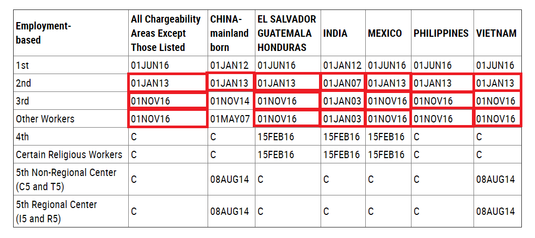Screen dimensions: 535x238
Task: Select the 2nd preference INDIA date 01JAN07
Action: [342, 83]
